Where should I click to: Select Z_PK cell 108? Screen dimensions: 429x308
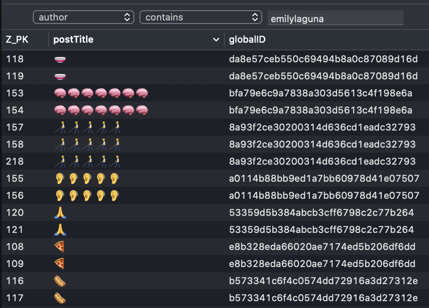point(15,247)
